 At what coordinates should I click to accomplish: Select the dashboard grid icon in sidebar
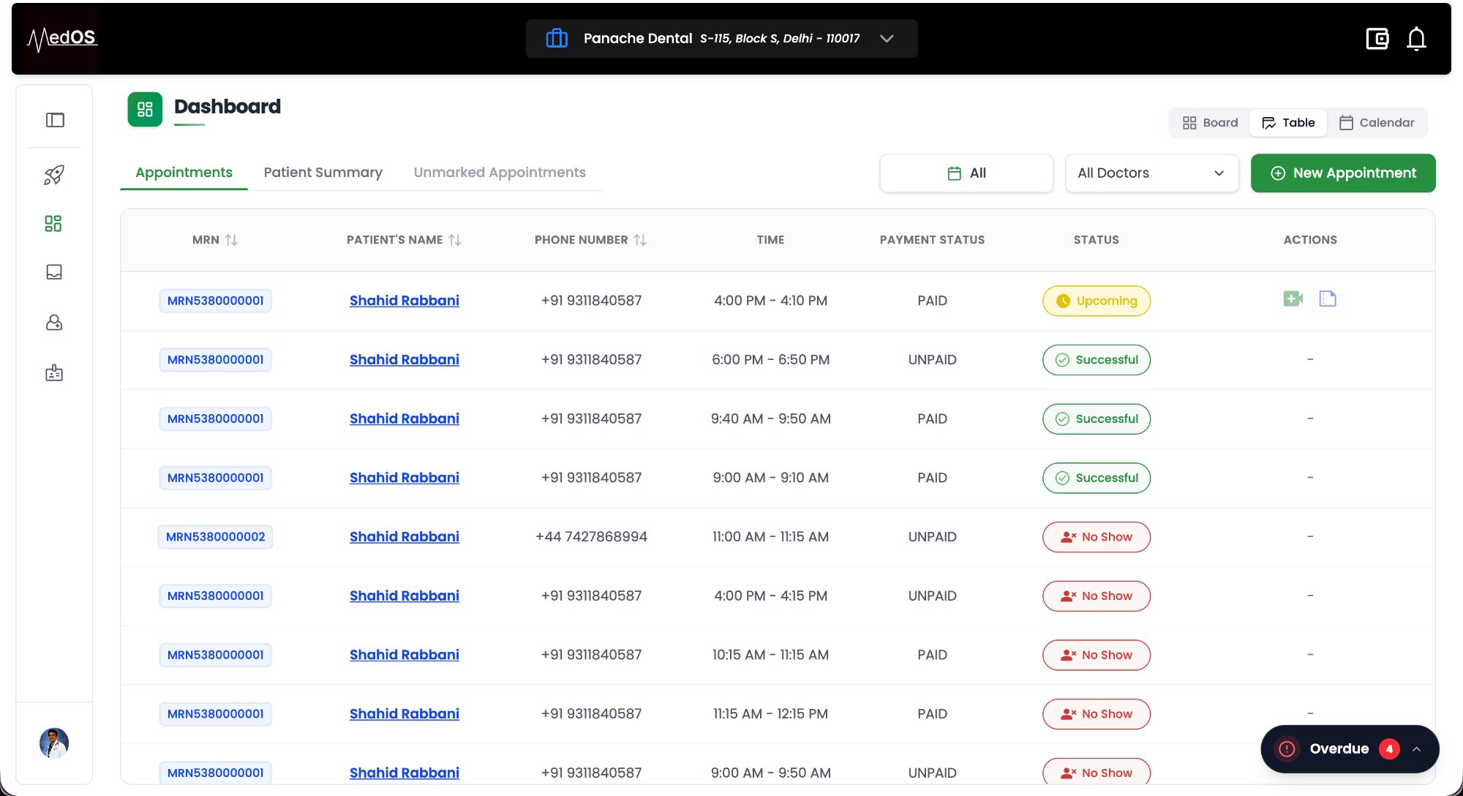53,223
